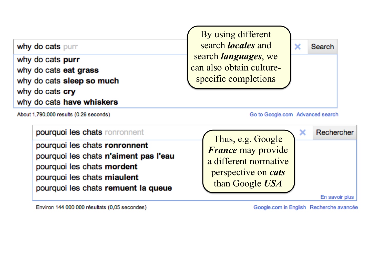Viewport: 369px width, 260px height.
Task: Click the Search button
Action: tap(322, 47)
